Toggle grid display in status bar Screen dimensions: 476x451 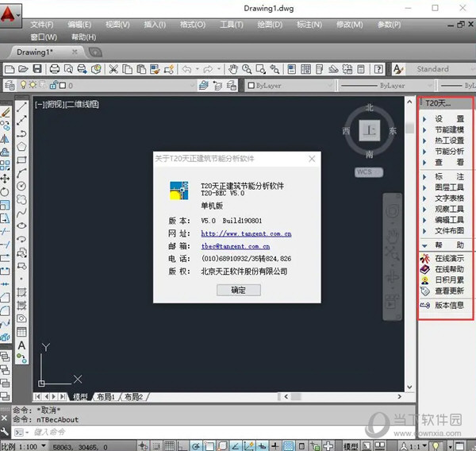coord(170,446)
